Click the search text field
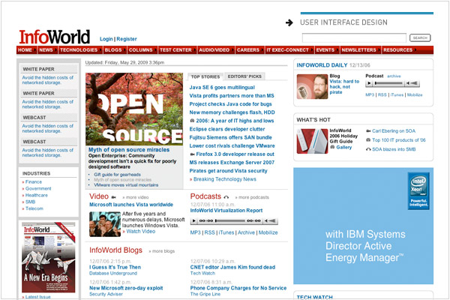 click(x=354, y=37)
